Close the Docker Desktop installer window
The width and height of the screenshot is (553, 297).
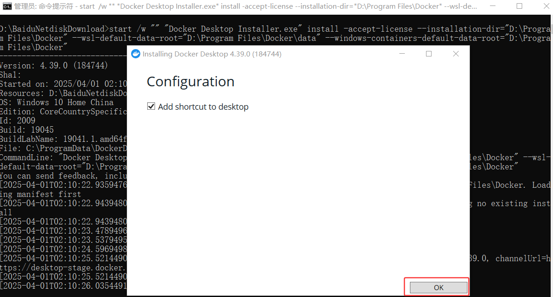click(x=456, y=54)
